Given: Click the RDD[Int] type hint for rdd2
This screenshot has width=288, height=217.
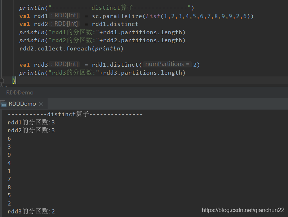Looking at the screenshot, I should point(65,24).
